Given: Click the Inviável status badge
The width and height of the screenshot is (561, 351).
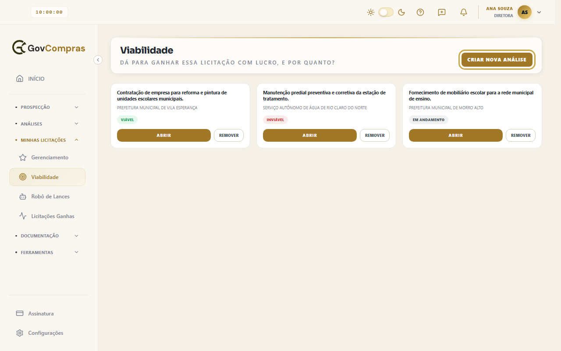Looking at the screenshot, I should coord(275,120).
